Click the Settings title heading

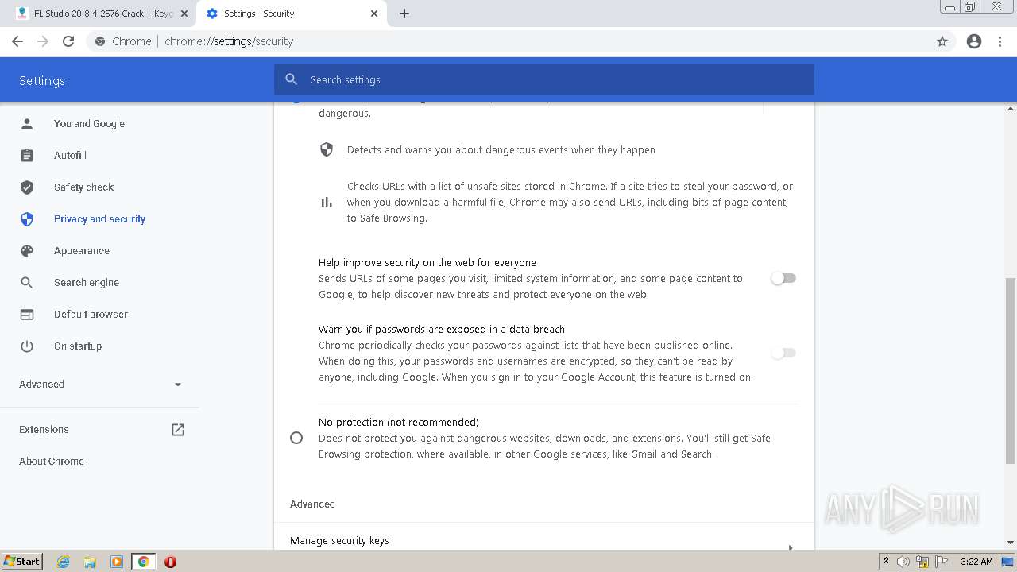[x=42, y=80]
